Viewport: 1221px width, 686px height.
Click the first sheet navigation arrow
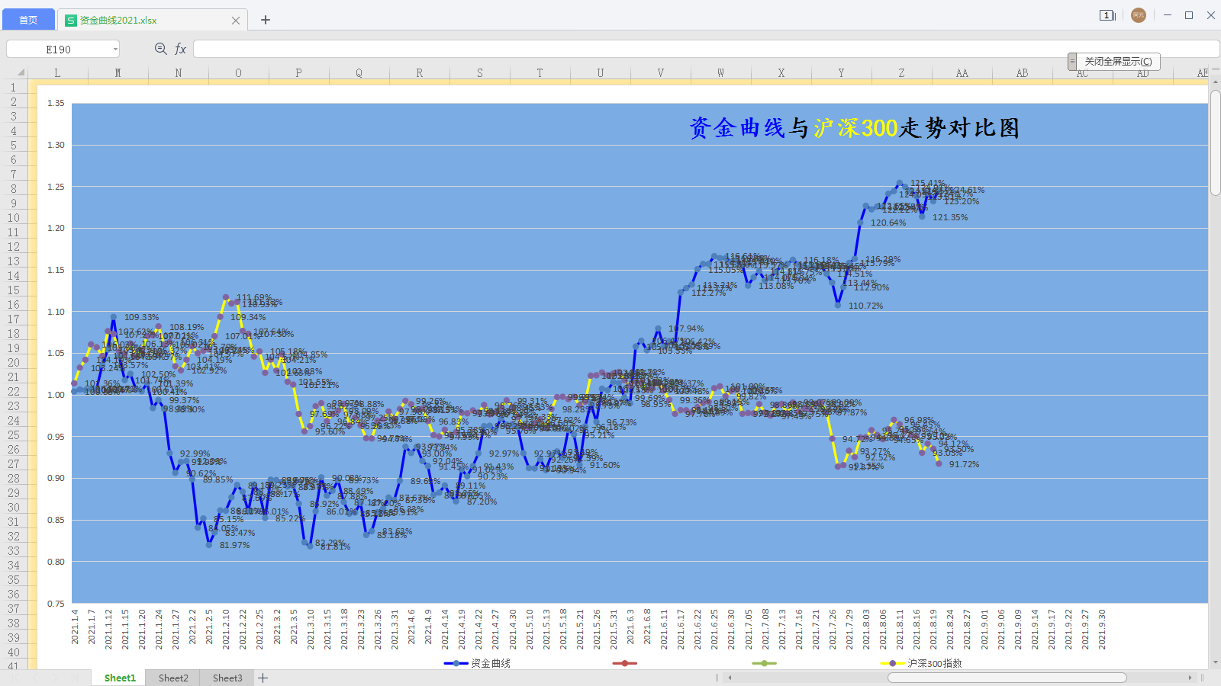point(15,678)
